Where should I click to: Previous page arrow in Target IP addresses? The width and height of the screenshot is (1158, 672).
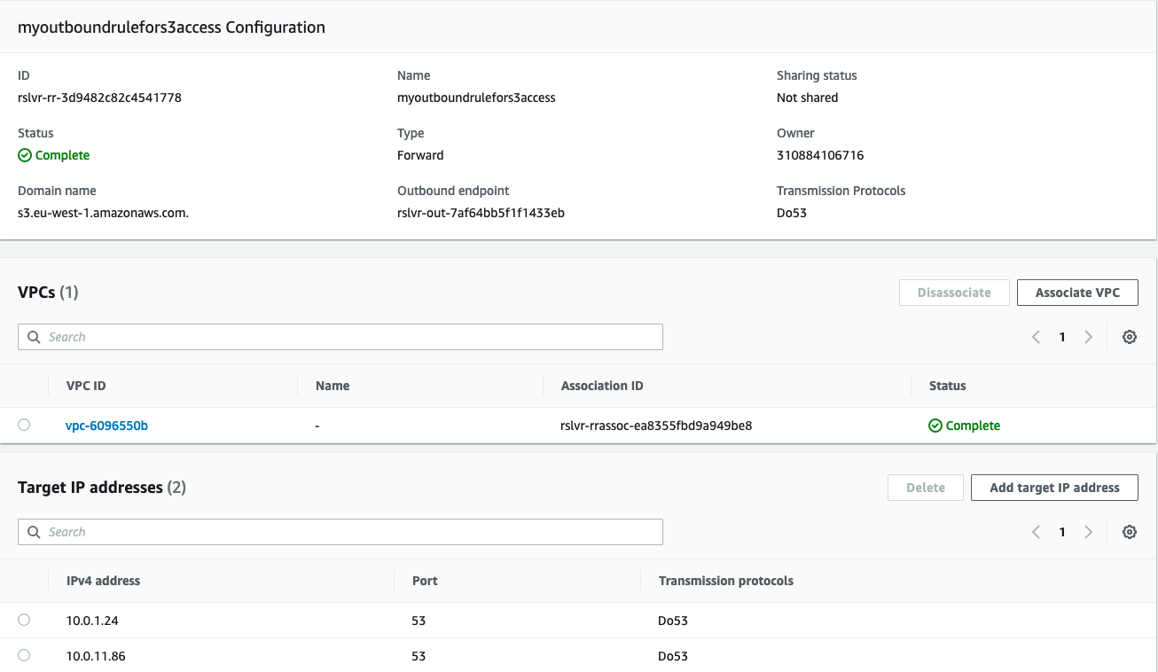click(x=1036, y=532)
